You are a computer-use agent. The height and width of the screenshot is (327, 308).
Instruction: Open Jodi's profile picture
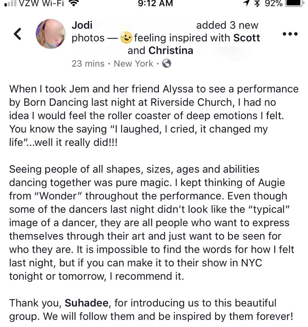pos(50,34)
